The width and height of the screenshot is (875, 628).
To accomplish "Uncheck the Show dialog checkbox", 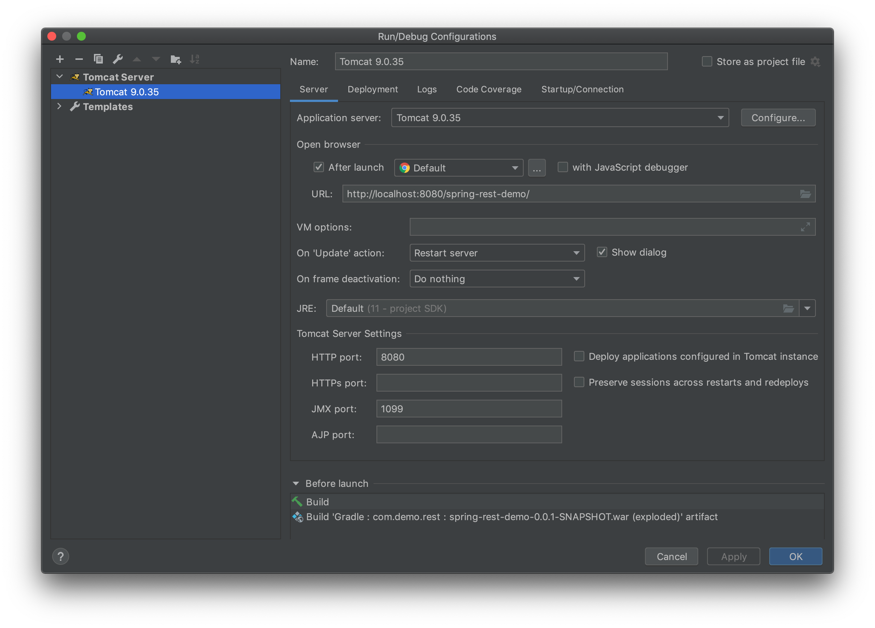I will [602, 252].
